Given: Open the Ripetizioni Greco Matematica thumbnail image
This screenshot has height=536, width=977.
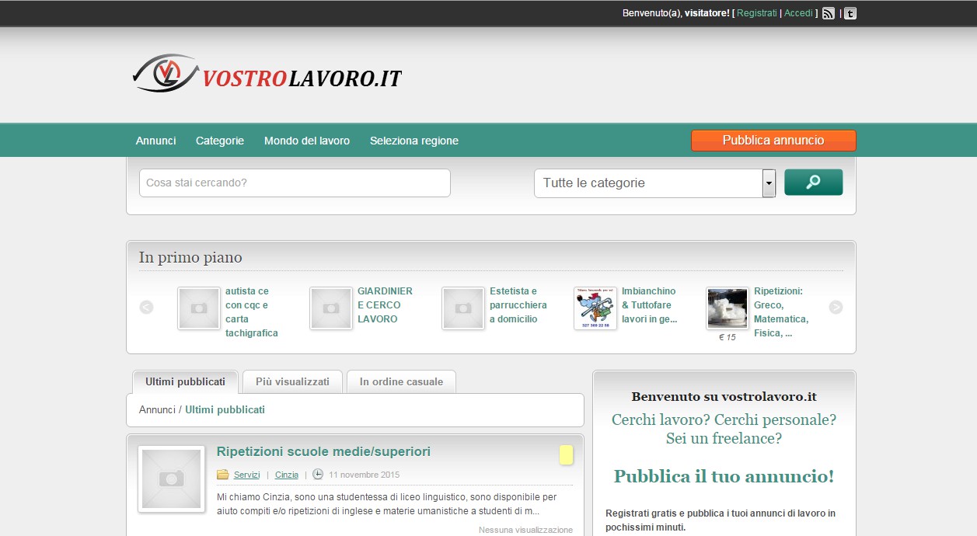Looking at the screenshot, I should 728,308.
